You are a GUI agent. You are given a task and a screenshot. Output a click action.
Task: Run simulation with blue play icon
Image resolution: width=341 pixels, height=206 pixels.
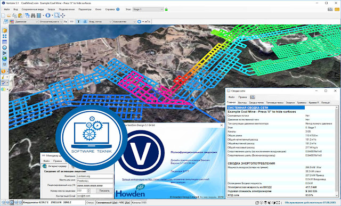pos(48,15)
